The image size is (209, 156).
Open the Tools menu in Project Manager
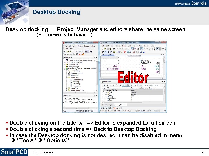(66, 48)
